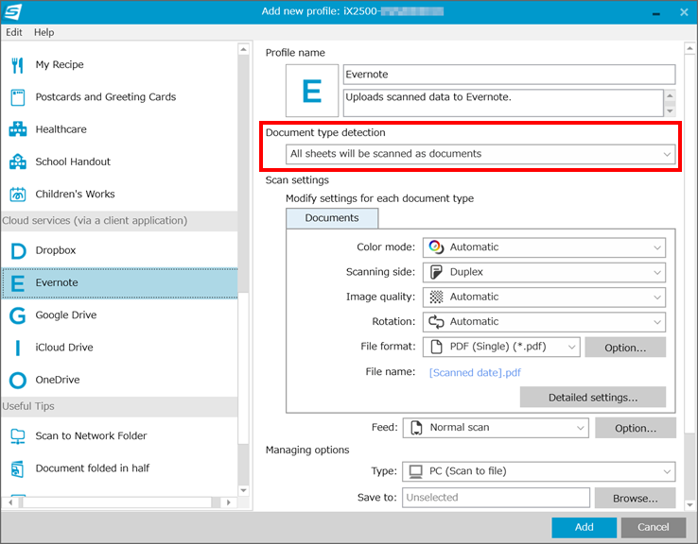Screen dimensions: 698x544
Task: Minimize the Add new profile window
Action: (x=656, y=13)
